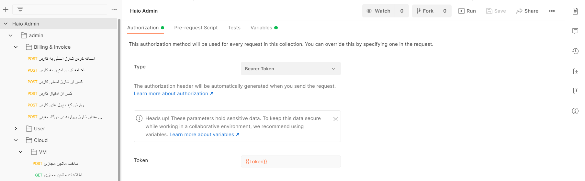Open the Bearer Token type dropdown
The height and width of the screenshot is (181, 585).
(290, 69)
